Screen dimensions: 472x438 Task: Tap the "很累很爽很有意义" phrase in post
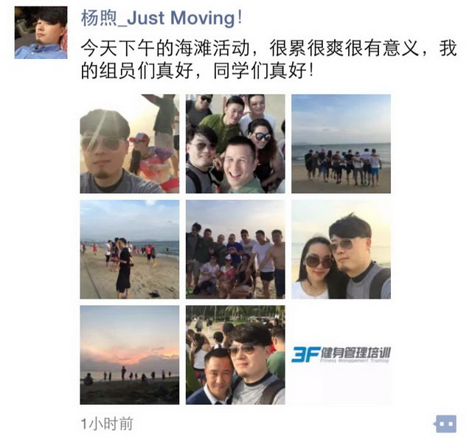(344, 48)
